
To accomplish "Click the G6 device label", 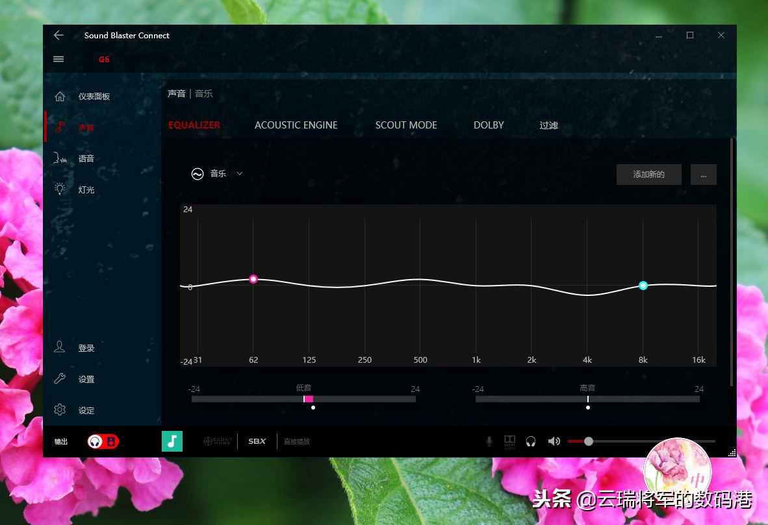I will (x=104, y=60).
